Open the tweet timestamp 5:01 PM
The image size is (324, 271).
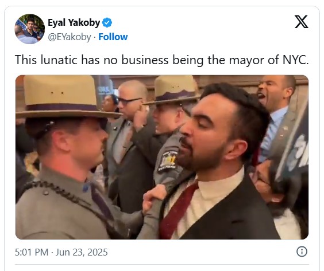32,252
